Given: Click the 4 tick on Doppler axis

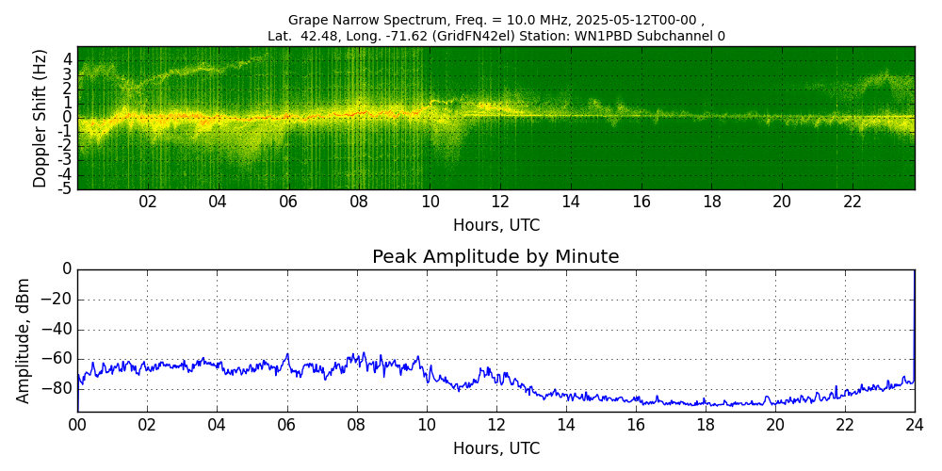Looking at the screenshot, I should click(68, 59).
